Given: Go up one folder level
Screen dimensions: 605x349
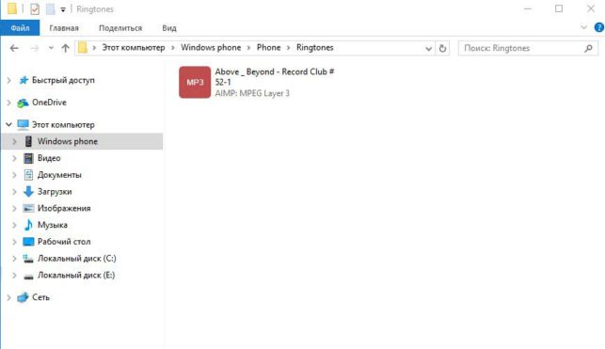Looking at the screenshot, I should (x=65, y=48).
